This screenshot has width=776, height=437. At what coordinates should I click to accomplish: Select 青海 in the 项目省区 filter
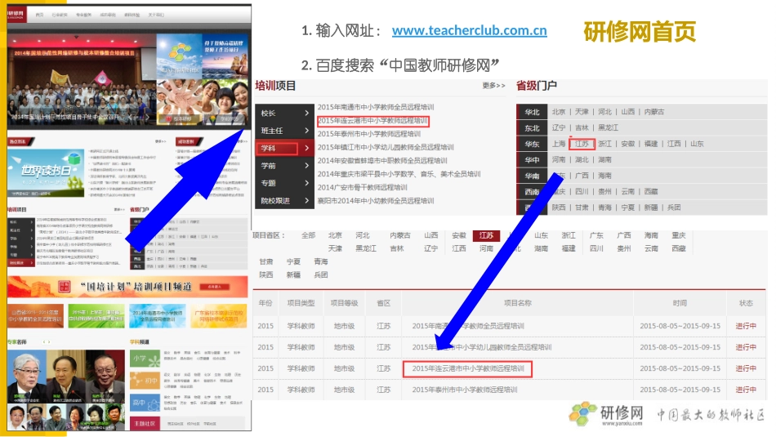321,262
